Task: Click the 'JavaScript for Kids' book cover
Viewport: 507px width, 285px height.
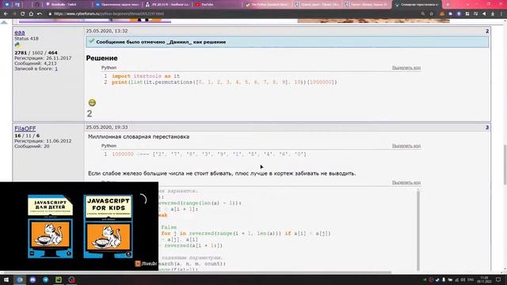Action: coord(108,226)
